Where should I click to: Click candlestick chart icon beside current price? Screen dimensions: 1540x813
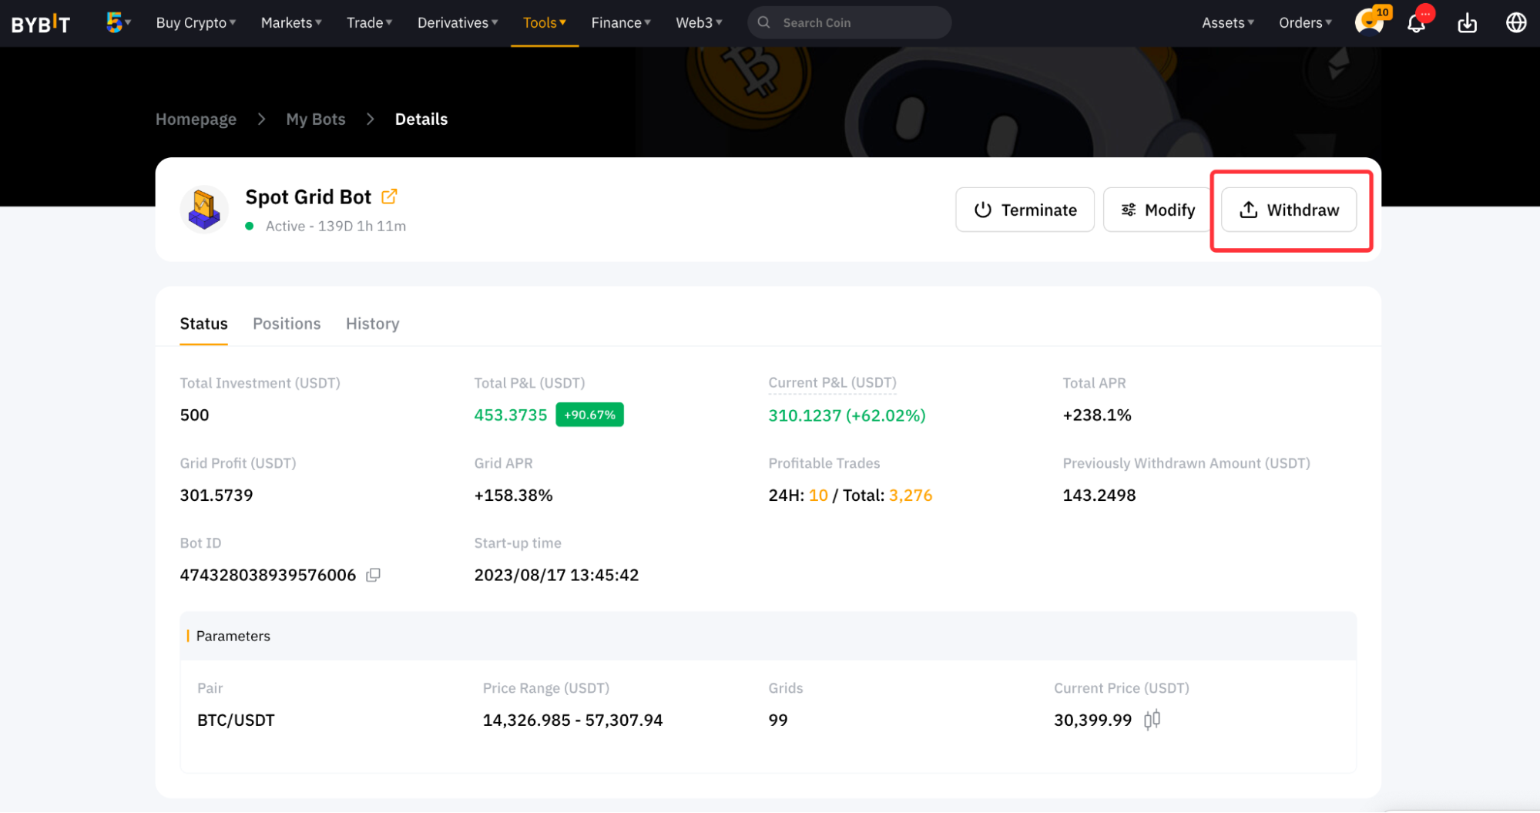pyautogui.click(x=1152, y=720)
